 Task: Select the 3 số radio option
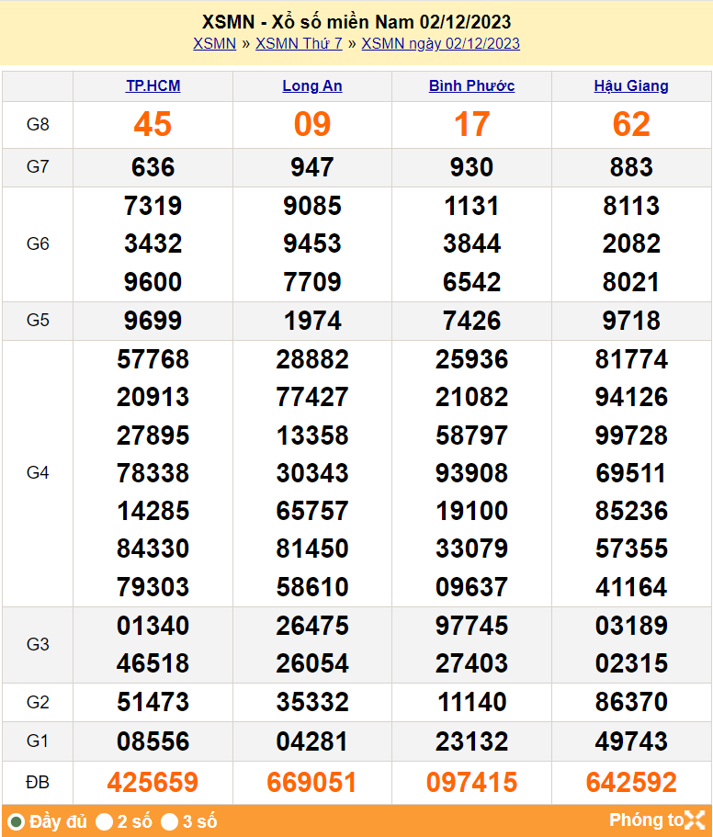pyautogui.click(x=170, y=821)
